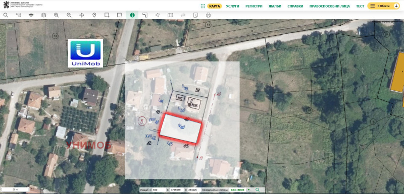404x194 pixels.
Task: Print the map with printer icon
Action: pos(208,15)
